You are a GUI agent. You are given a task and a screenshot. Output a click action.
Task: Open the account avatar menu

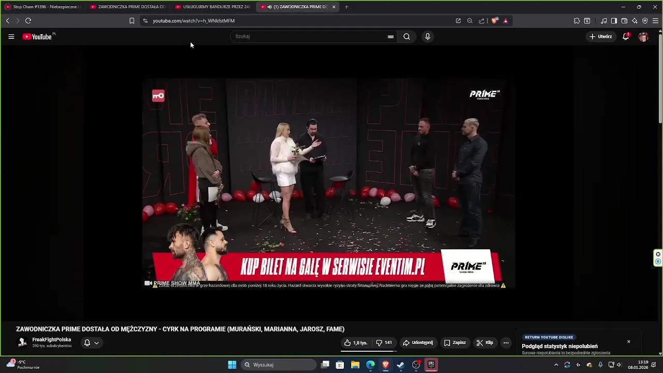[643, 37]
